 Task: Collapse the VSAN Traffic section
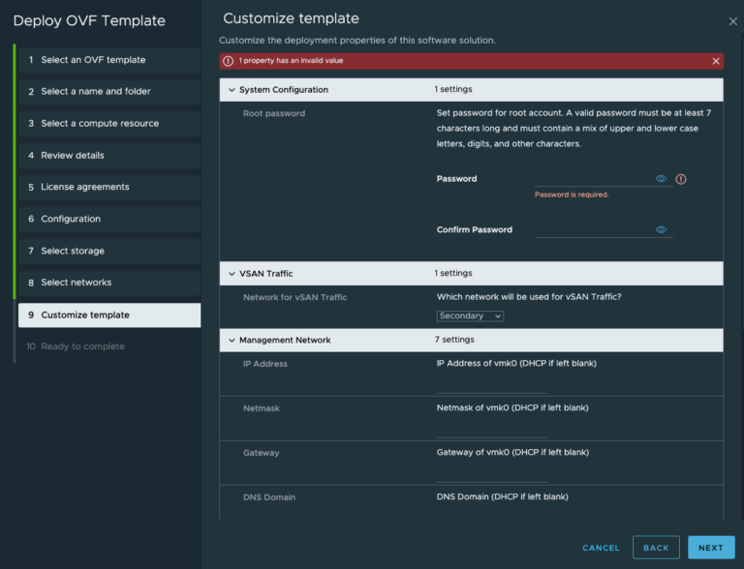click(232, 274)
